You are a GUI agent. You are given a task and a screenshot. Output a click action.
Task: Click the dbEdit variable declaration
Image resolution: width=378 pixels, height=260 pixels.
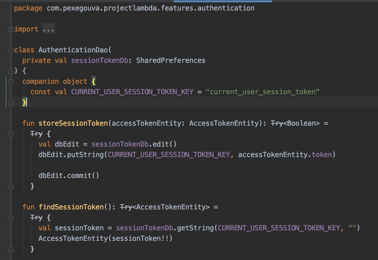[67, 144]
